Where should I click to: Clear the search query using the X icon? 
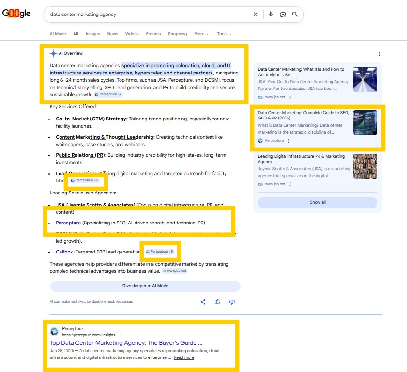click(x=256, y=15)
